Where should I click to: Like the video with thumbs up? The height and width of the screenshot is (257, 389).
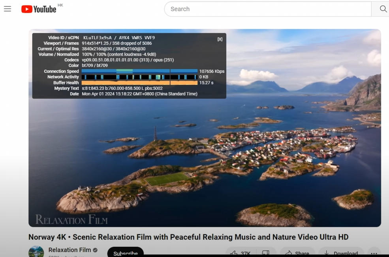tap(240, 253)
